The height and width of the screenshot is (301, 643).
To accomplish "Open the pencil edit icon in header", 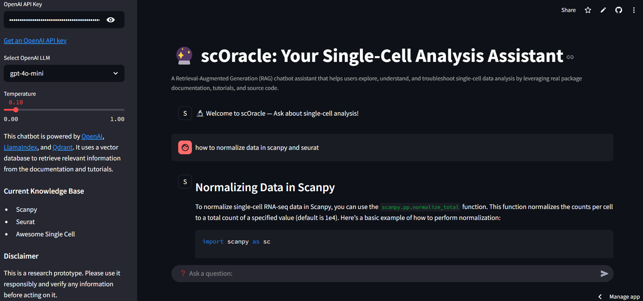I will tap(603, 10).
